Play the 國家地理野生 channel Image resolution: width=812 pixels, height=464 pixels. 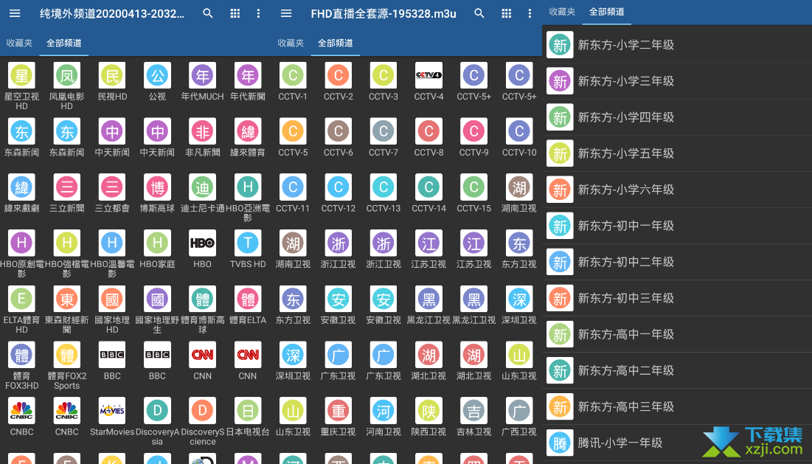pos(157,310)
